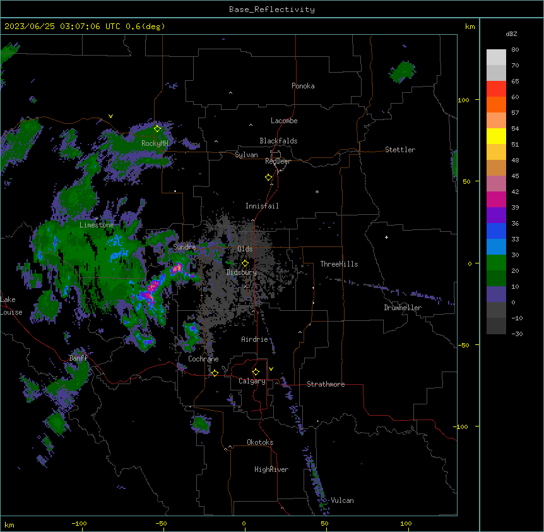Click the white caret marker west of Ponoka
Image resolution: width=544 pixels, height=532 pixels.
click(x=230, y=93)
